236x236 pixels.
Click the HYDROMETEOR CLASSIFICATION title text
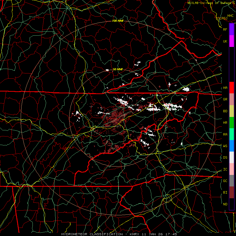(92, 234)
